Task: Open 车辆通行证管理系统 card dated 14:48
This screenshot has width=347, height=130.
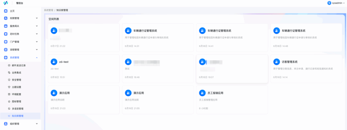Action: [306, 38]
